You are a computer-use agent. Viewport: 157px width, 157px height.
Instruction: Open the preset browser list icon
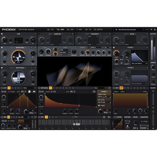114,30
